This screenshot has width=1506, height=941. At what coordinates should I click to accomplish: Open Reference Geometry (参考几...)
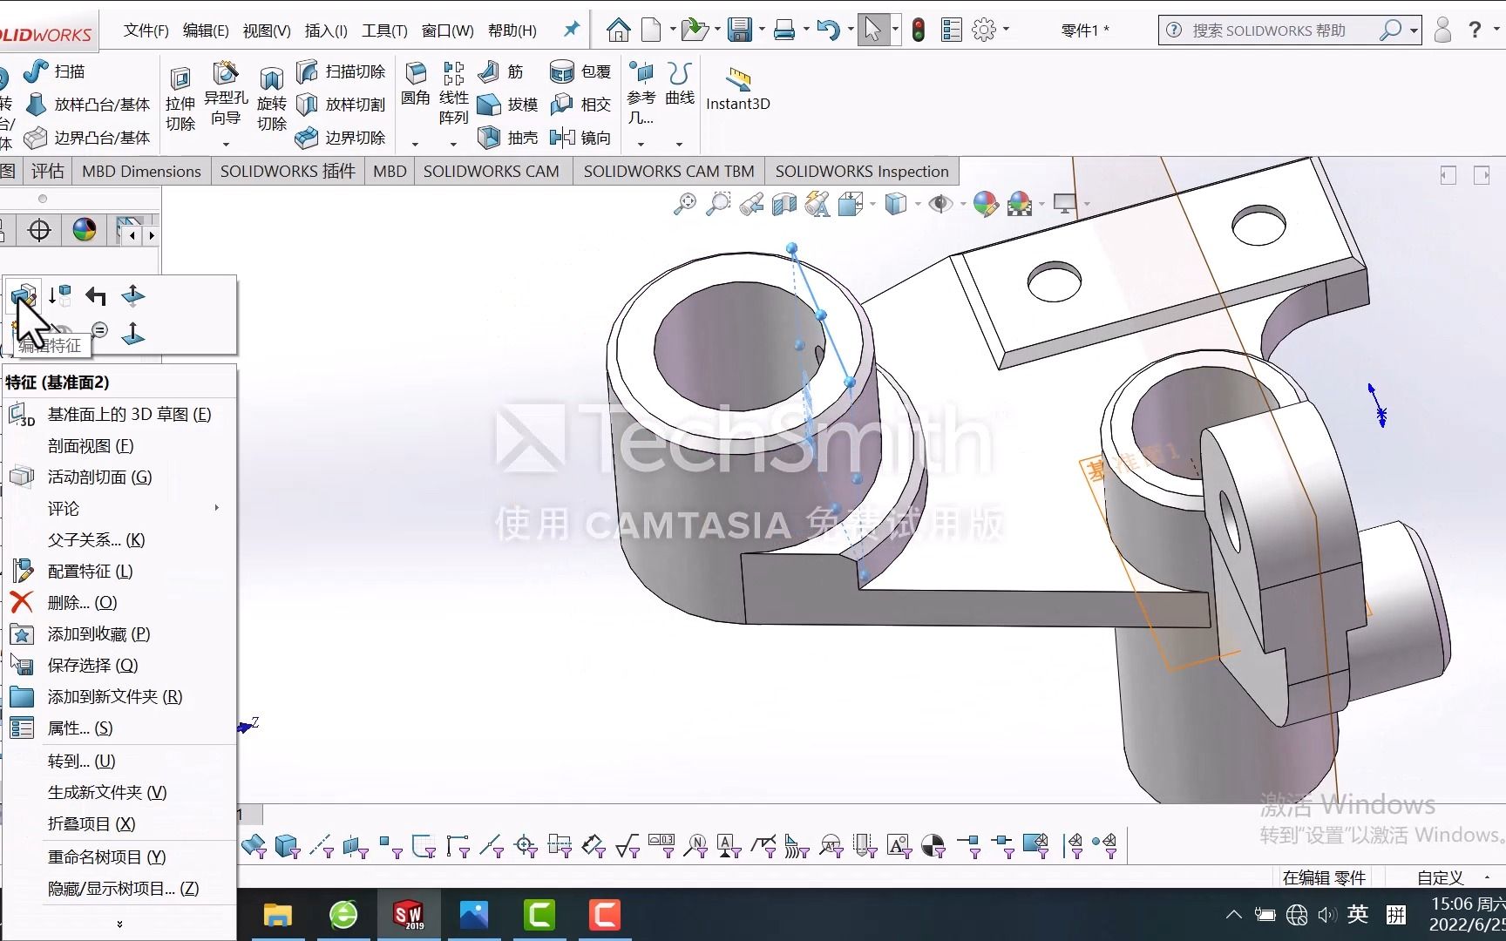[x=641, y=94]
